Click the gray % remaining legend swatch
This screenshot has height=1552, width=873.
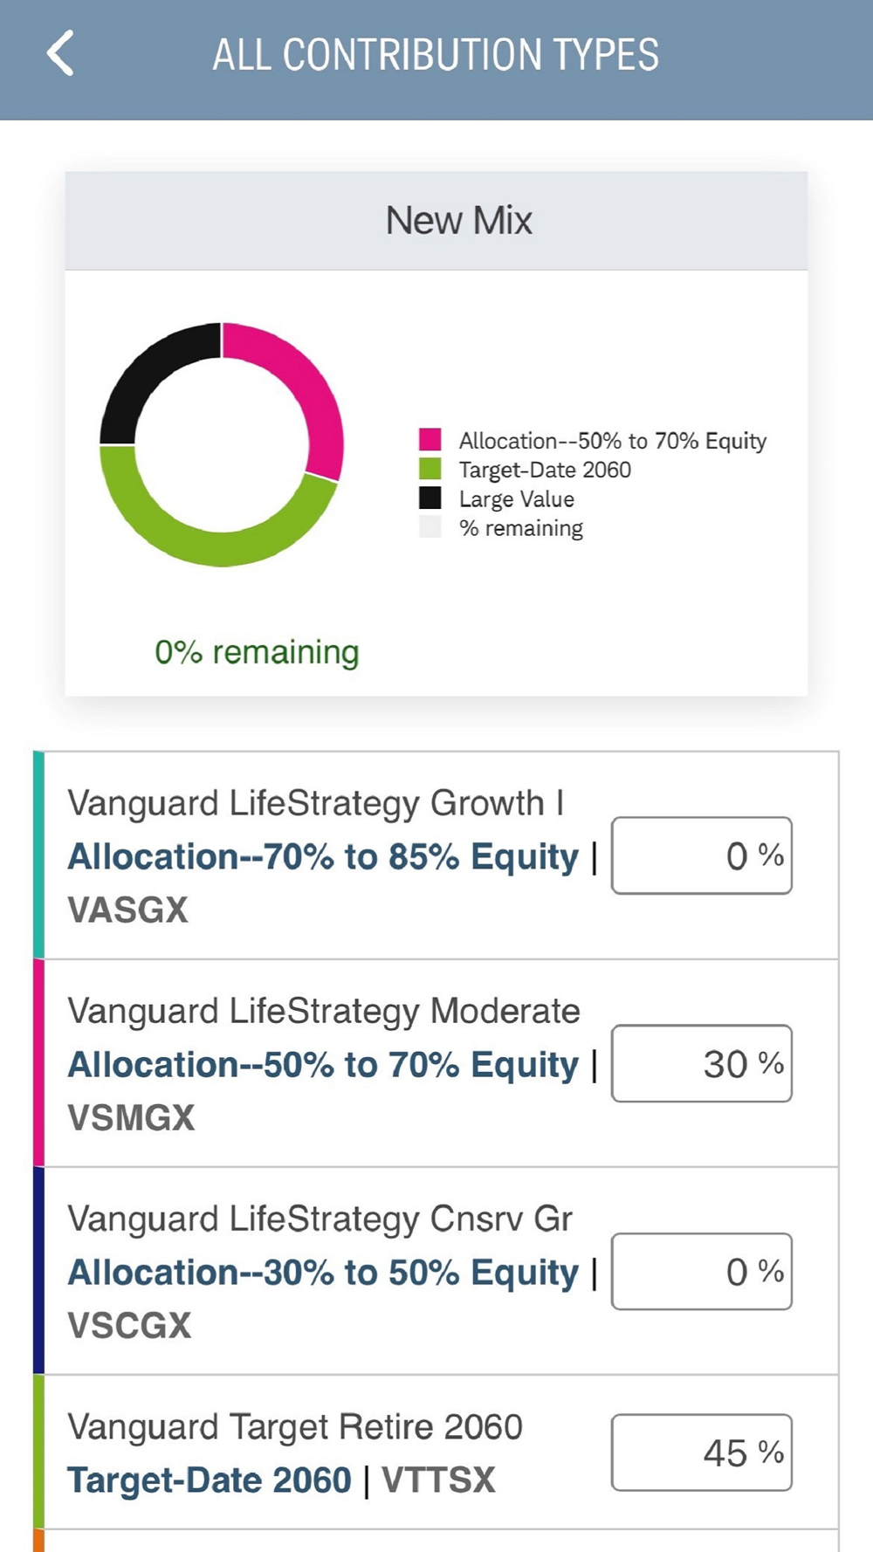coord(430,527)
